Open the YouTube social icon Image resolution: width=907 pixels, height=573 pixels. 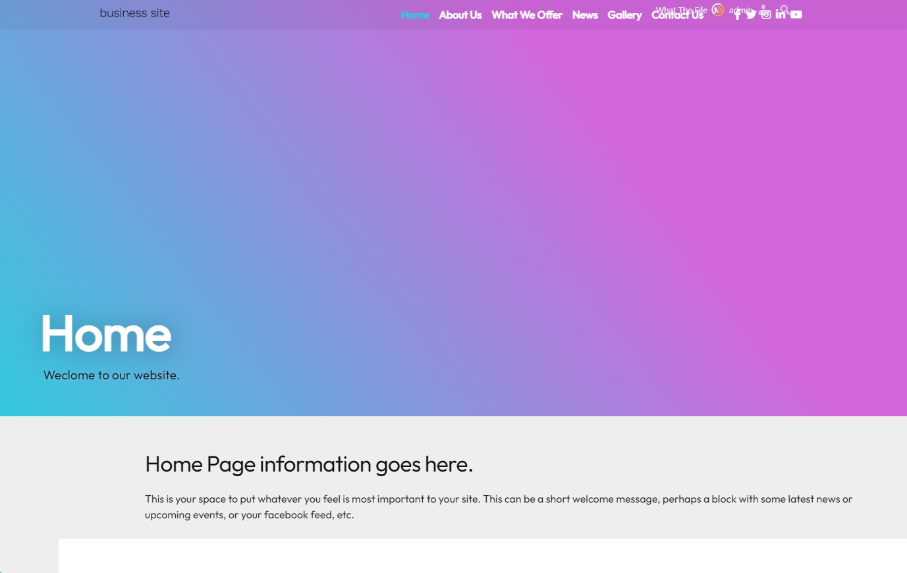[x=796, y=14]
